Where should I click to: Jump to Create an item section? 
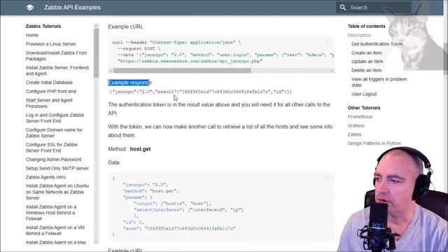[x=367, y=53]
